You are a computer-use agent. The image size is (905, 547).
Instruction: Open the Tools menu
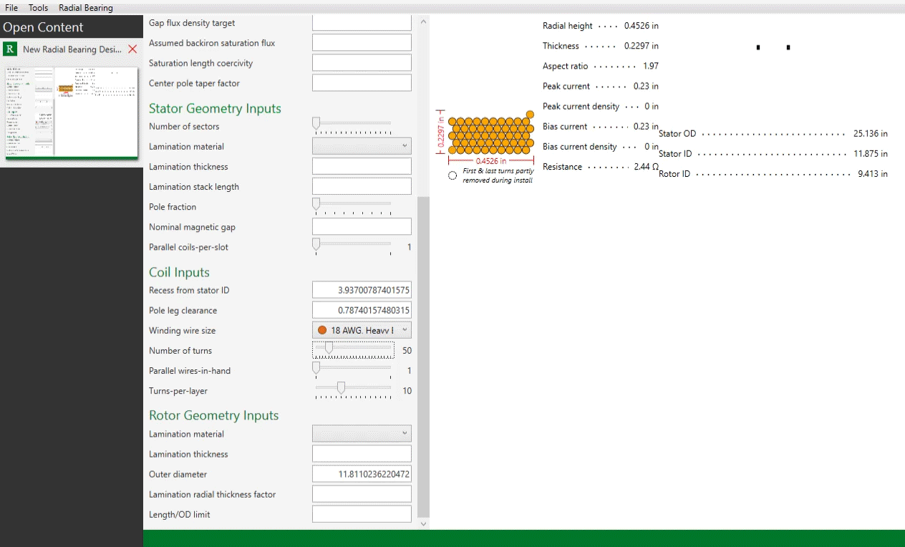[39, 8]
